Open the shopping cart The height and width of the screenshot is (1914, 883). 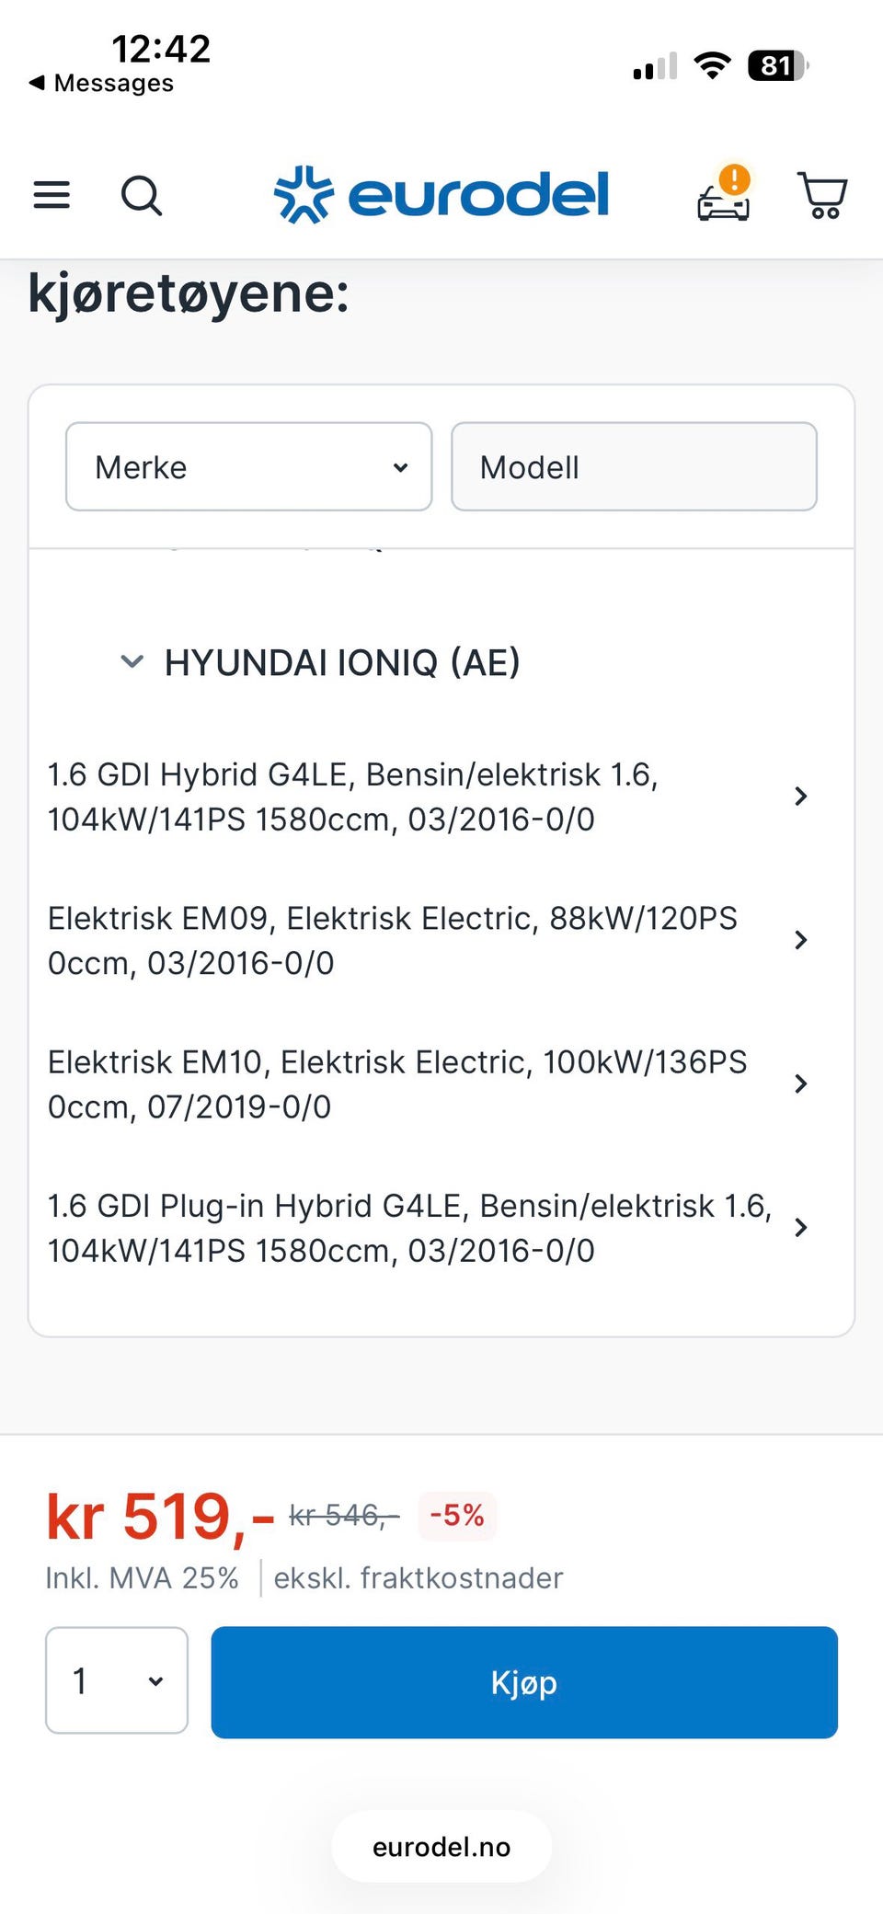pyautogui.click(x=822, y=195)
